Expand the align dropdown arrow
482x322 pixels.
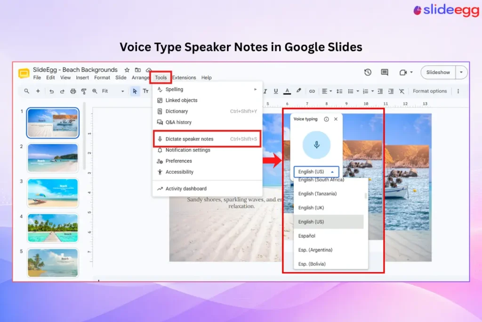(331, 91)
